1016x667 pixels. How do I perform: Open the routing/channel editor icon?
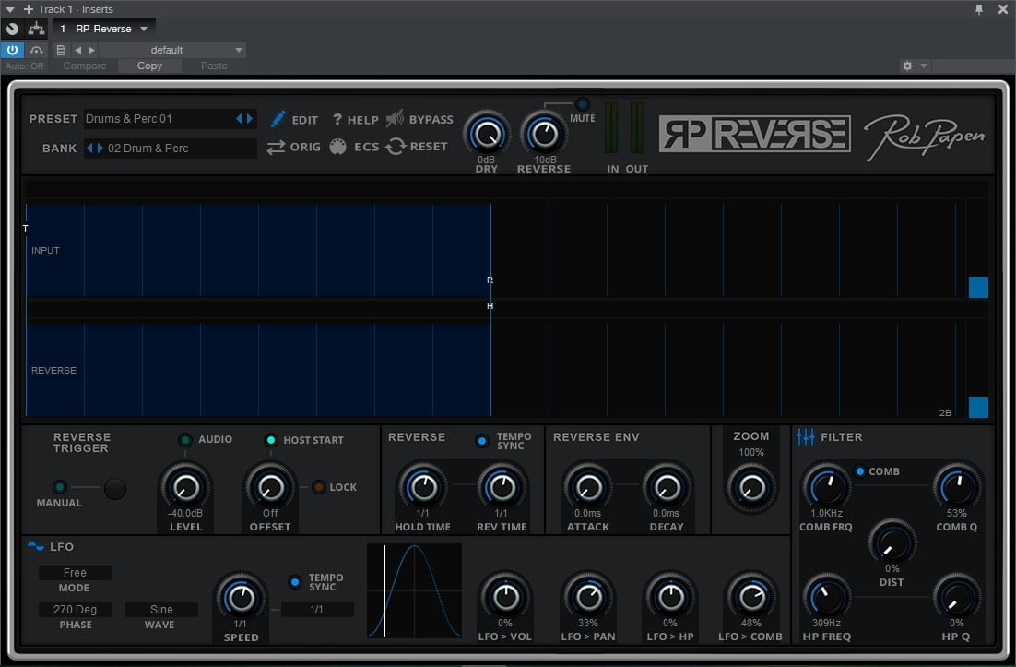[36, 29]
